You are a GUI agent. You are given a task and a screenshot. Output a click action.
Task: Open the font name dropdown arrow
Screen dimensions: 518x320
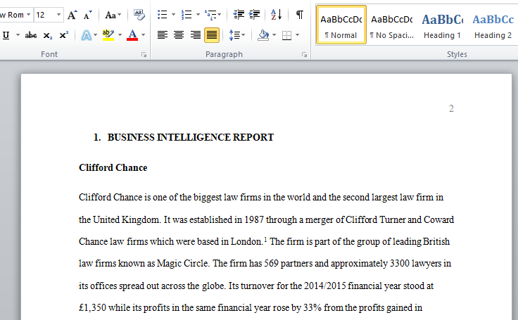click(x=28, y=15)
